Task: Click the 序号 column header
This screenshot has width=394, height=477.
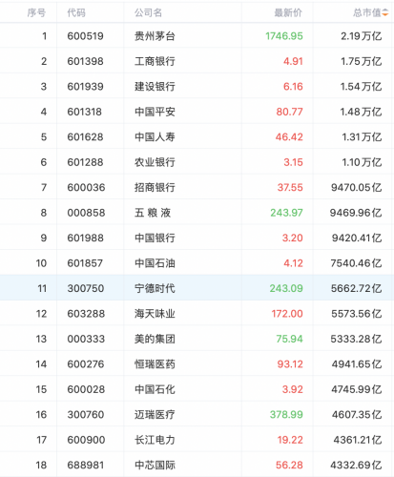Action: [36, 12]
